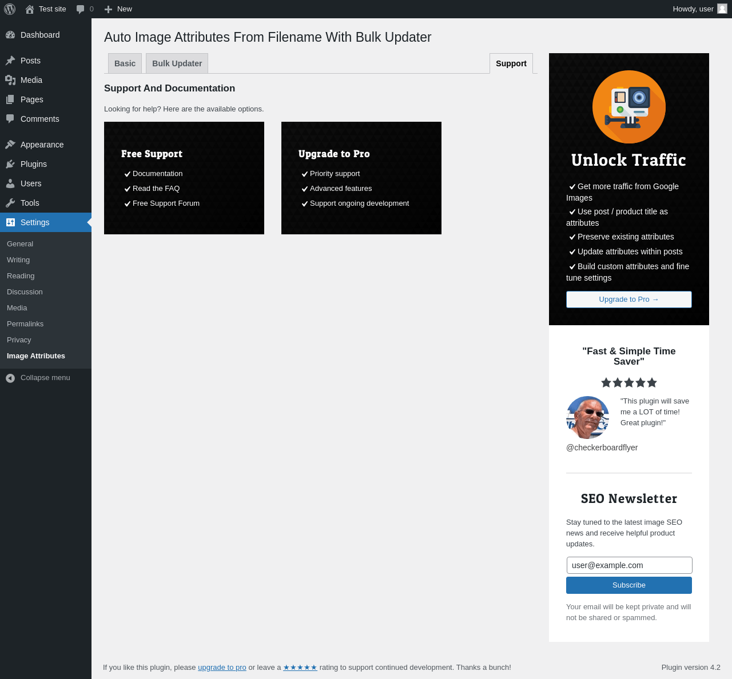Screen dimensions: 732x679
Task: Go to Privacy settings submenu
Action: [x=19, y=339]
